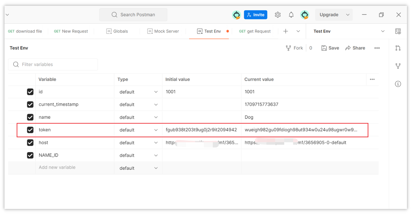Click the Mock Server tab icon
Viewport: 413px width, 215px height.
pos(150,31)
